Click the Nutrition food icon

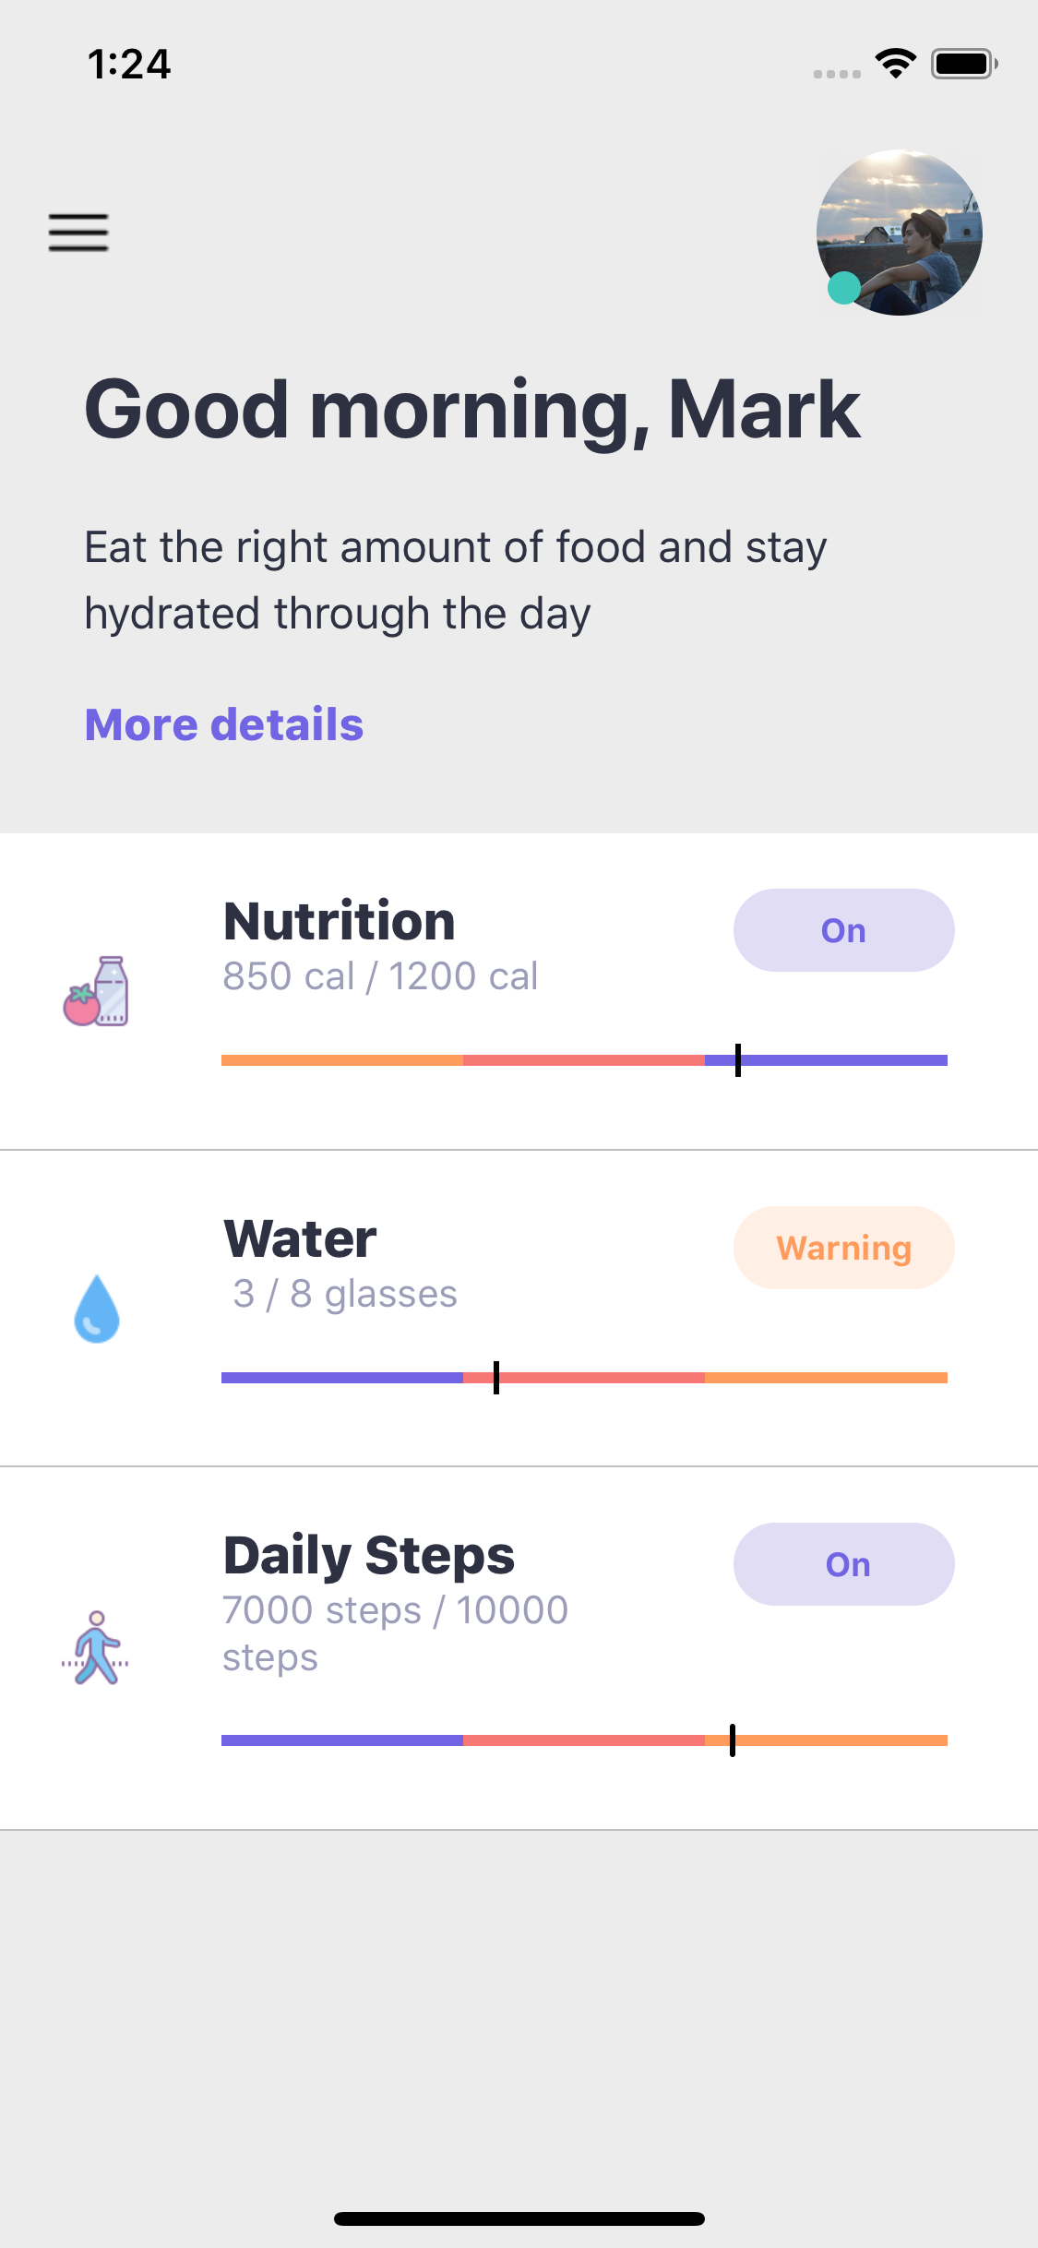[96, 991]
